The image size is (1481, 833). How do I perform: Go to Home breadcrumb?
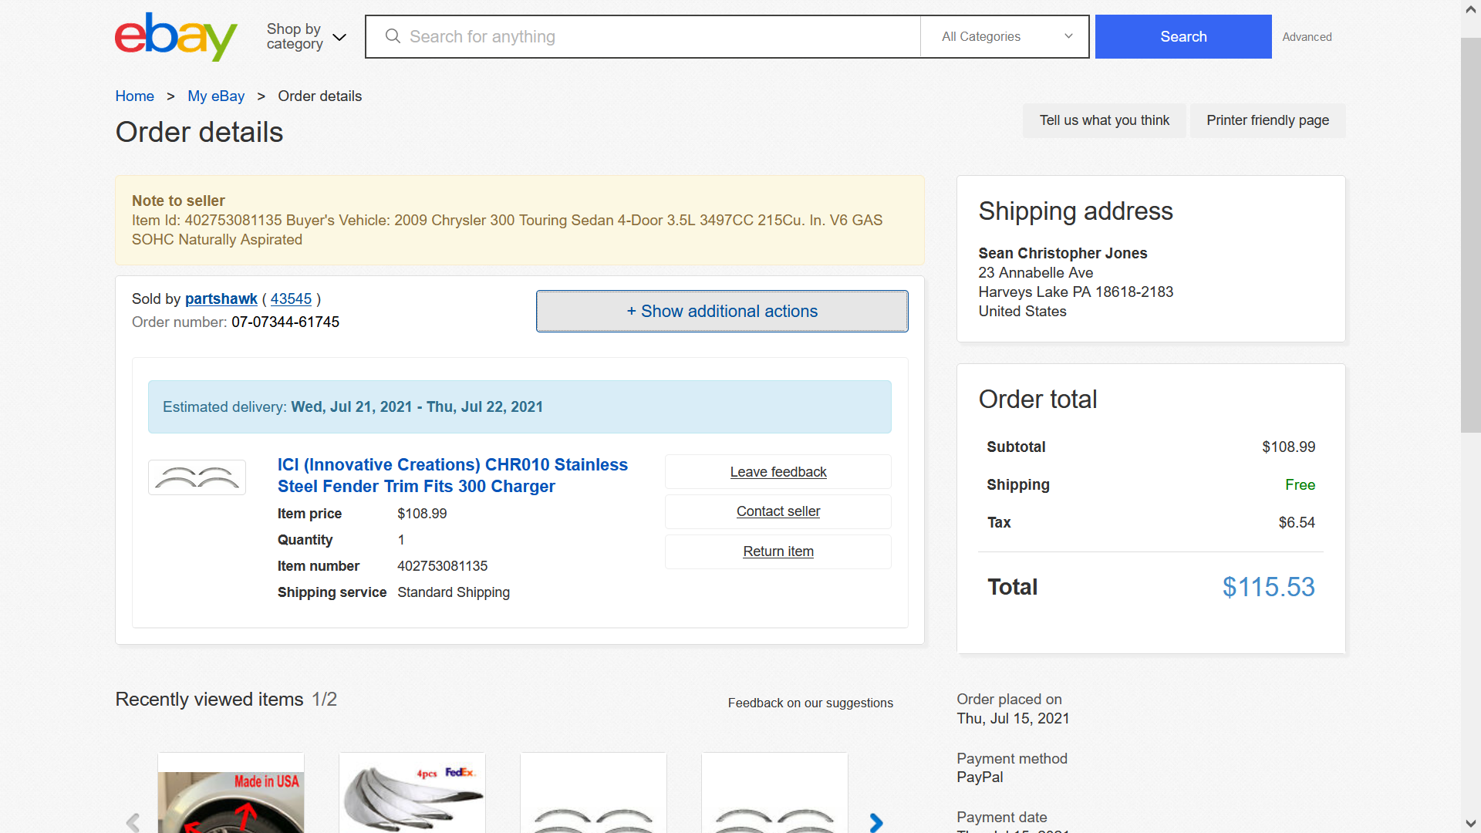coord(134,96)
